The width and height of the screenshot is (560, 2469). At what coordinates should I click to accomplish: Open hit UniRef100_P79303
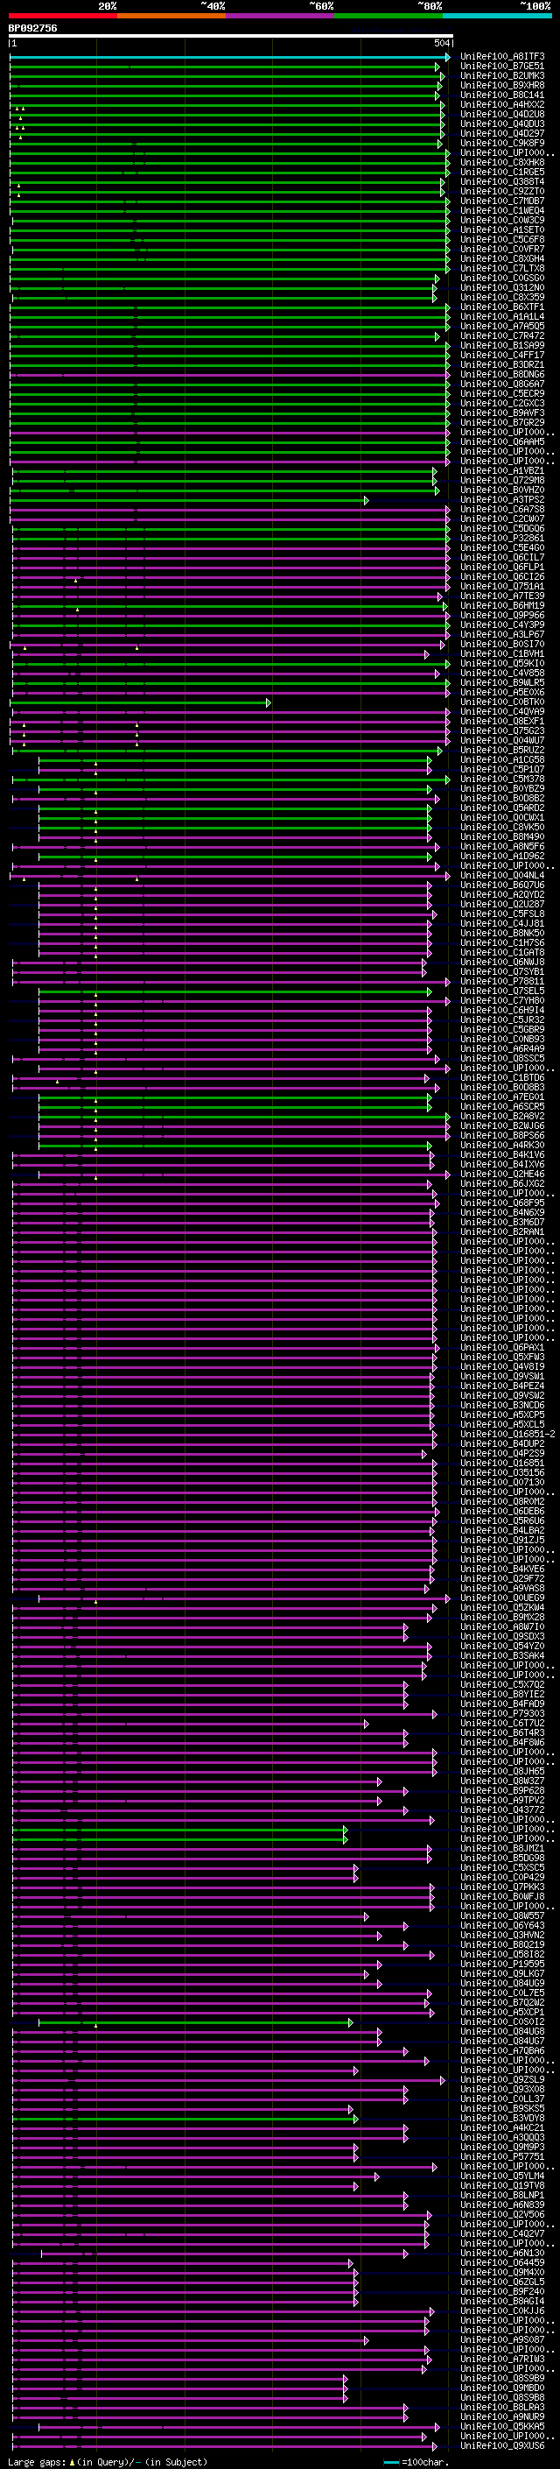coord(501,1714)
